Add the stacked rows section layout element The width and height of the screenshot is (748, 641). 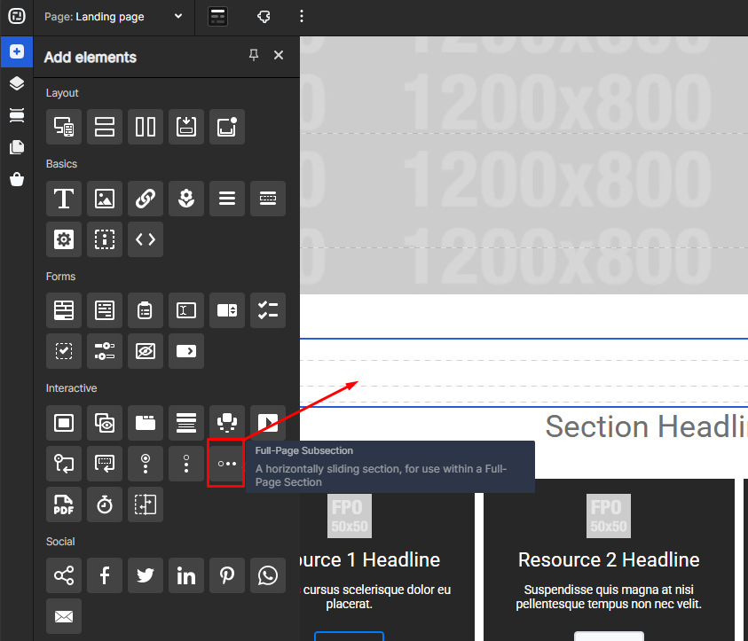point(105,127)
